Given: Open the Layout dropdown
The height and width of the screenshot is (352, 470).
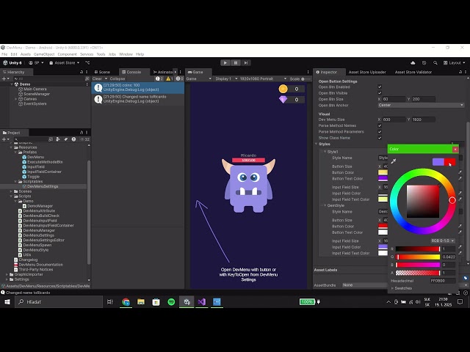Looking at the screenshot, I should pyautogui.click(x=455, y=63).
